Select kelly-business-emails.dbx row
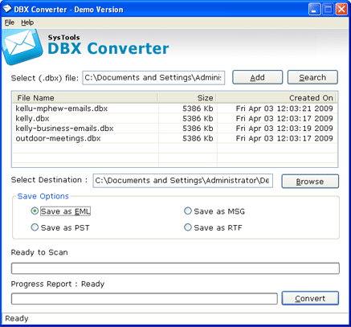Image resolution: width=351 pixels, height=327 pixels. [x=174, y=129]
